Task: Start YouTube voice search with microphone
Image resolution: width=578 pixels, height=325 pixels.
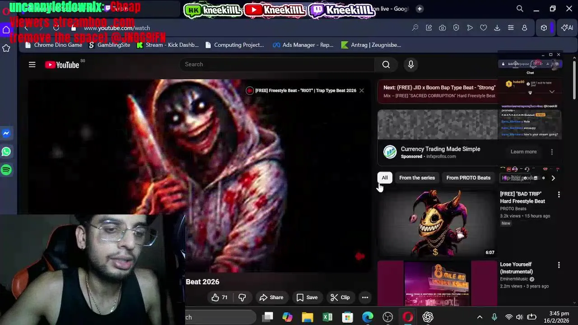Action: point(411,65)
